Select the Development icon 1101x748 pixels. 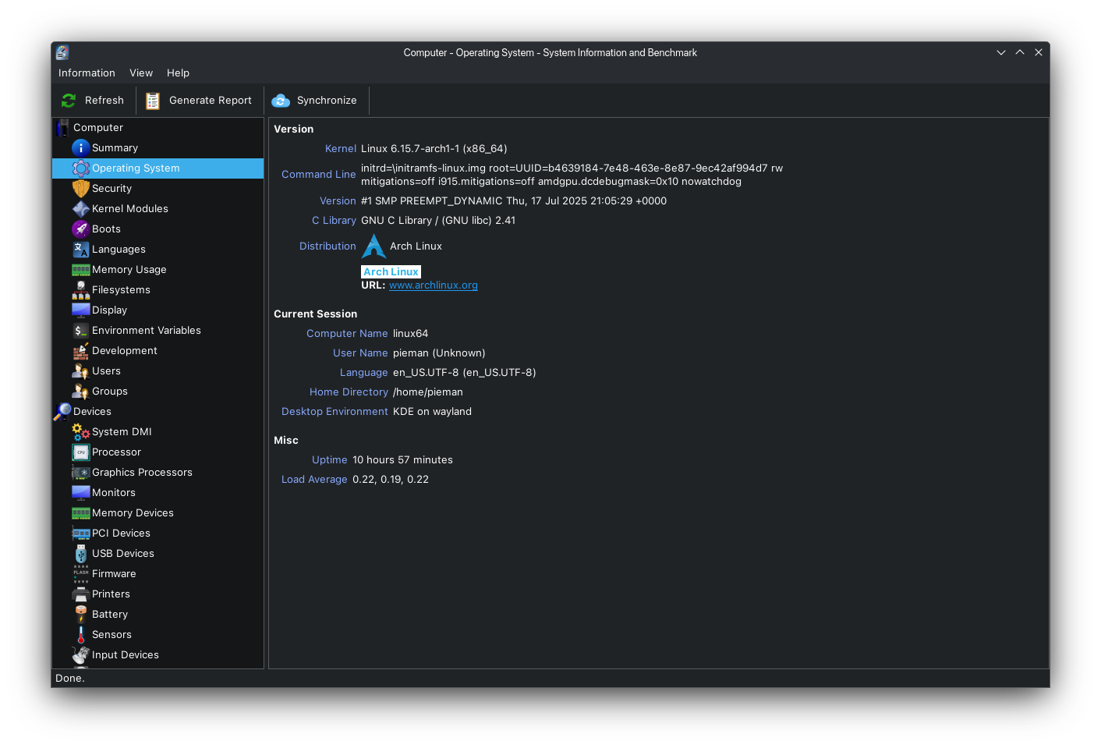point(80,350)
